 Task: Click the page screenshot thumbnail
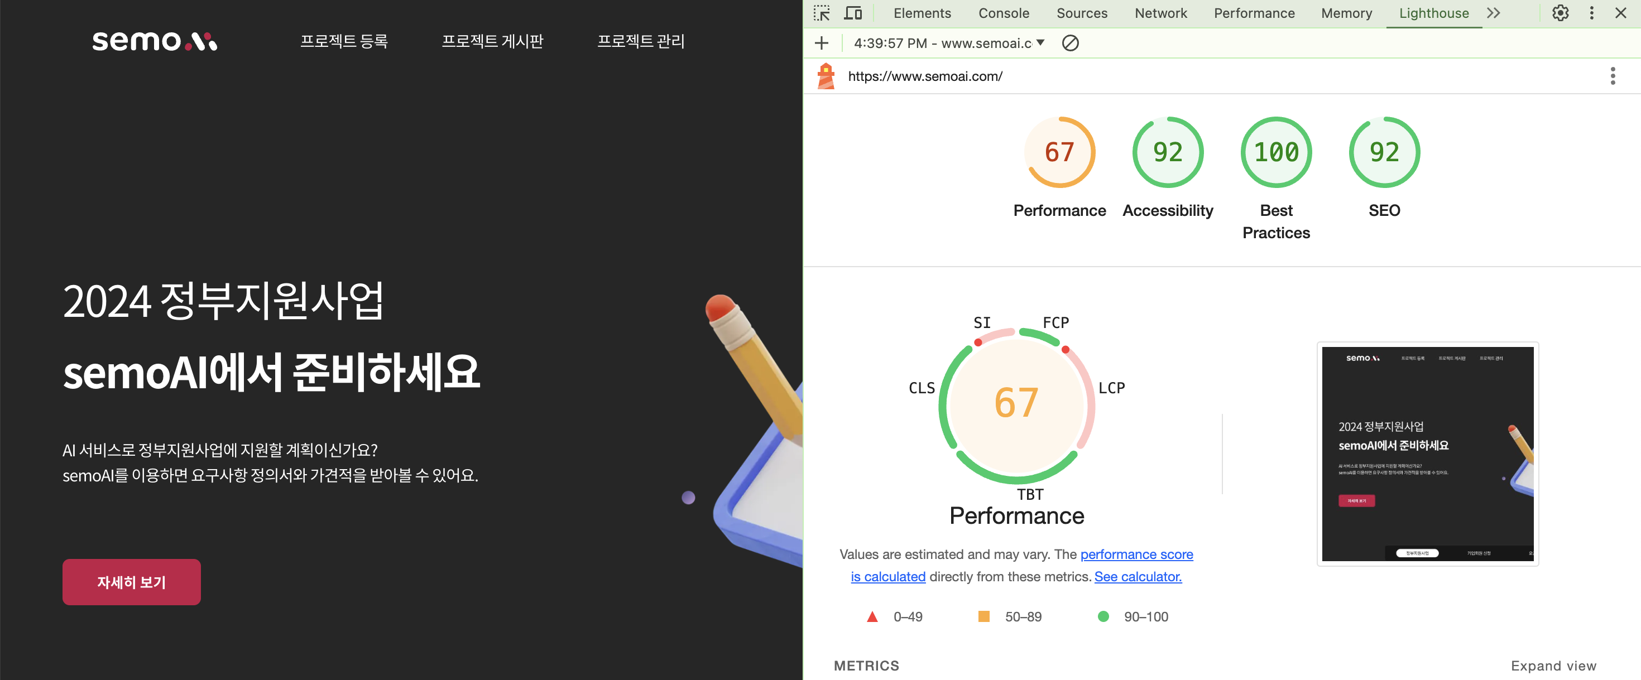coord(1428,454)
